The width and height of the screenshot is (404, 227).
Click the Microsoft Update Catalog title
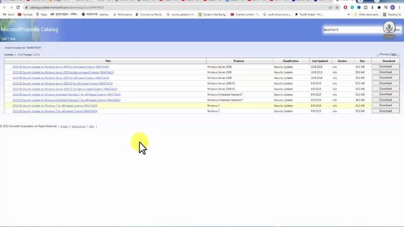30,30
